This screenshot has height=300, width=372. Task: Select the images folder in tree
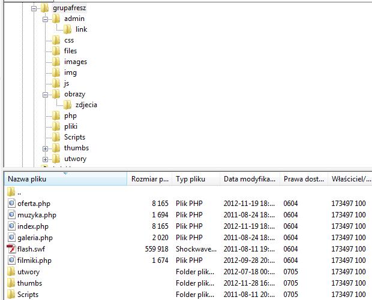75,62
